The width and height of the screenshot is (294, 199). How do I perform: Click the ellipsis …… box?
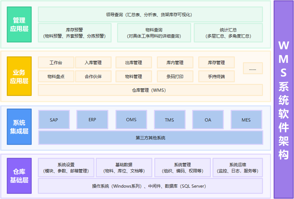(253, 68)
